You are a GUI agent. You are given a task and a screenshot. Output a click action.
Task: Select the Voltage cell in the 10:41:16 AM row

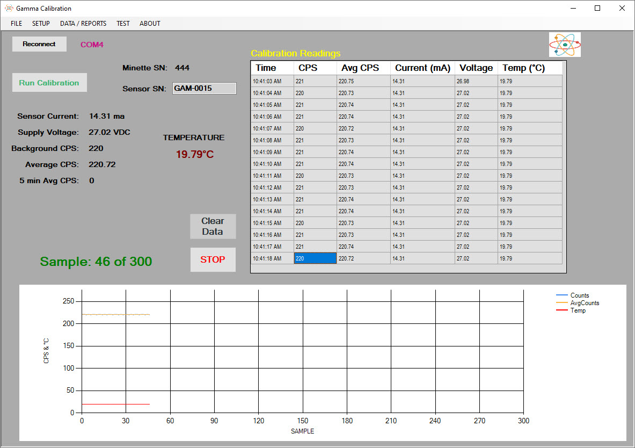pos(476,235)
